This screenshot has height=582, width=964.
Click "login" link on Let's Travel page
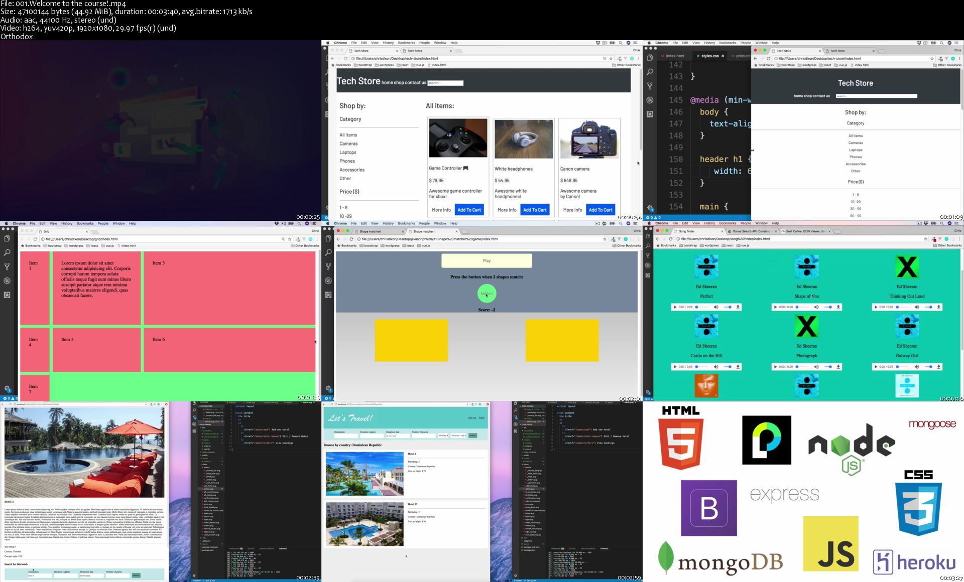tap(481, 417)
